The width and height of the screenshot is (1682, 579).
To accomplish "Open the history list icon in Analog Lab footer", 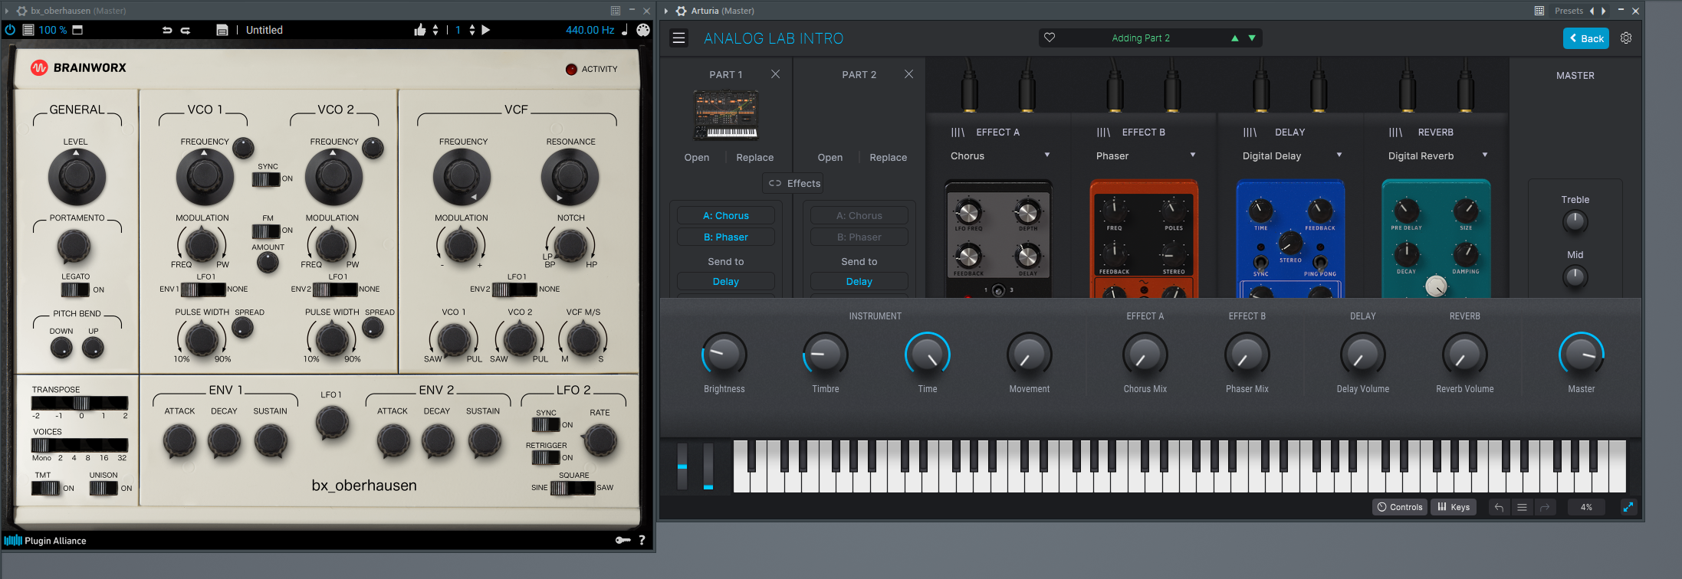I will click(x=1522, y=507).
